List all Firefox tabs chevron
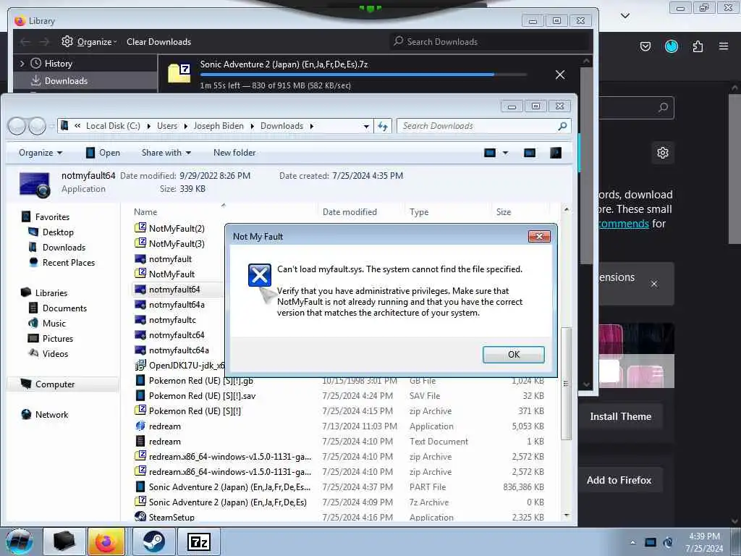Viewport: 741px width, 556px height. click(624, 16)
